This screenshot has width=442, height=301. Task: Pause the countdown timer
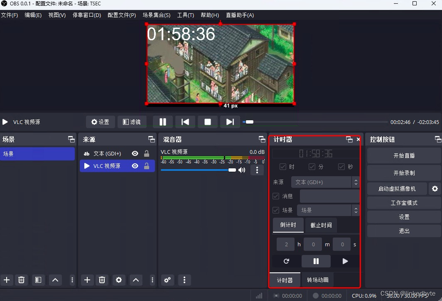click(x=316, y=261)
